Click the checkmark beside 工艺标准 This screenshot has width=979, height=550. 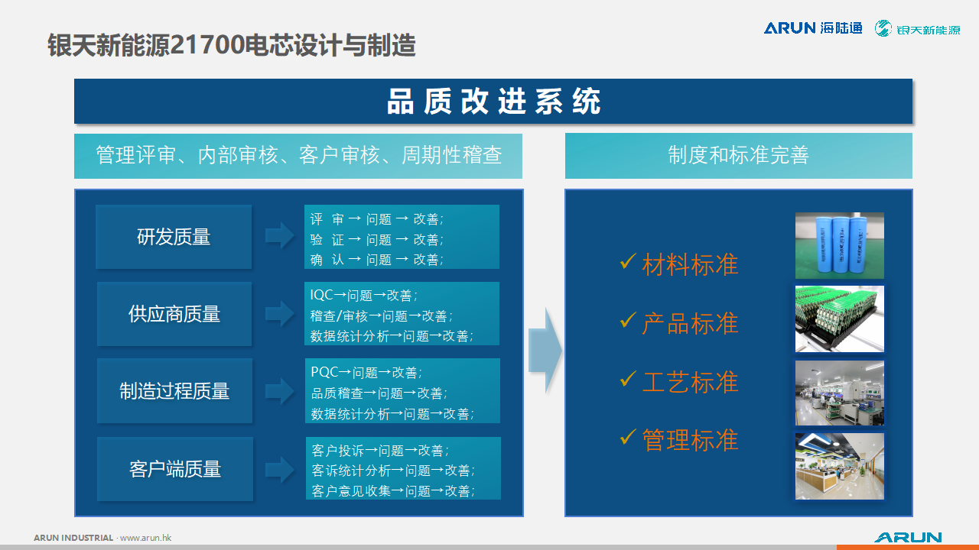(628, 378)
